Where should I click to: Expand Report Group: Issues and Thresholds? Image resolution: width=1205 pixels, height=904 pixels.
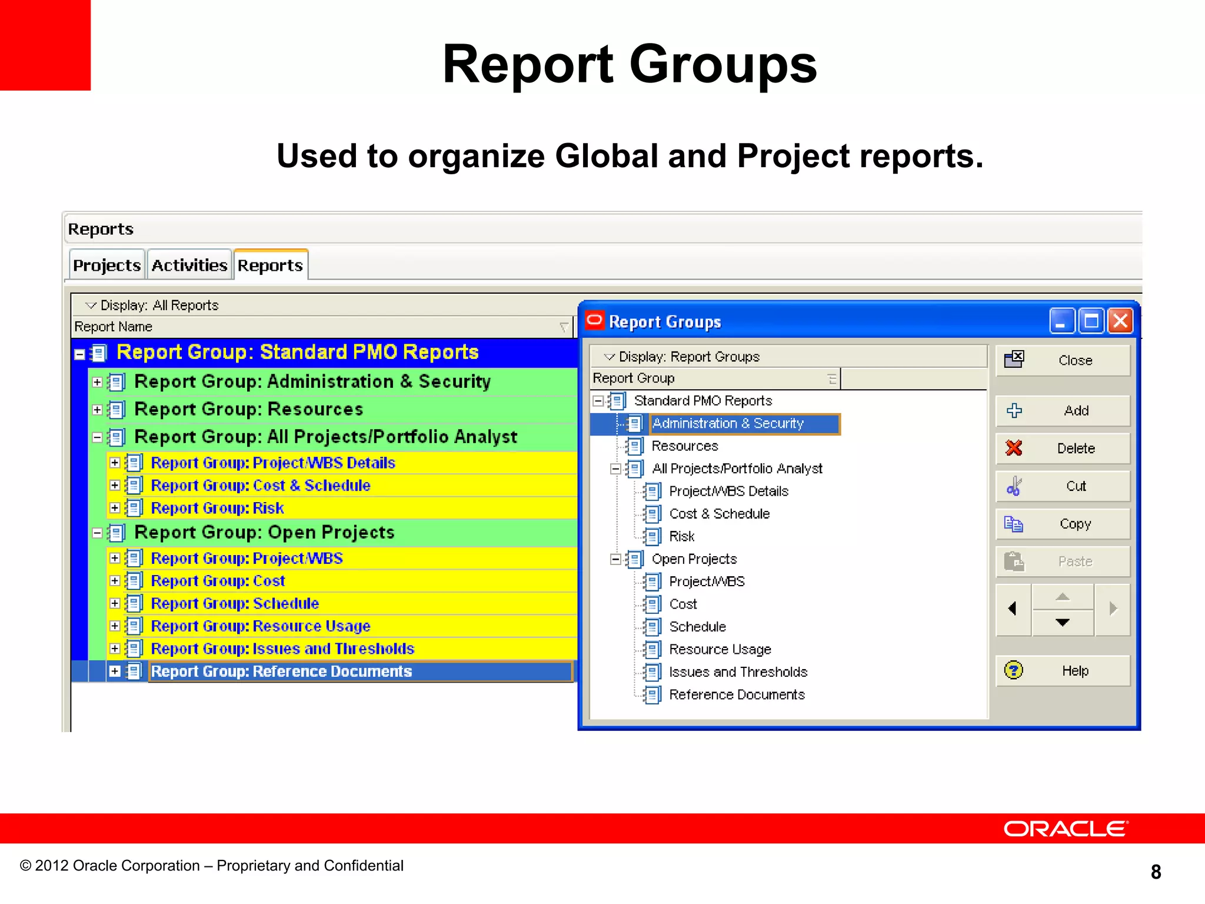pyautogui.click(x=115, y=649)
